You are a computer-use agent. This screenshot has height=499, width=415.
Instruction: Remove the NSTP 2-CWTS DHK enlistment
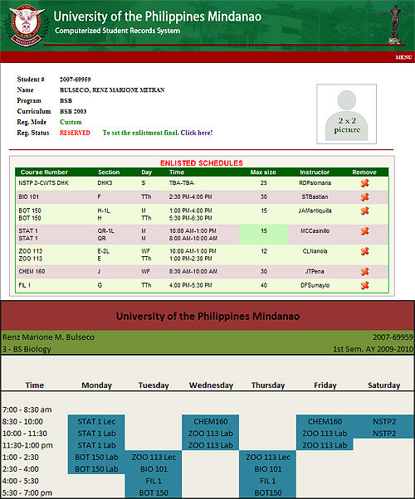pos(364,183)
